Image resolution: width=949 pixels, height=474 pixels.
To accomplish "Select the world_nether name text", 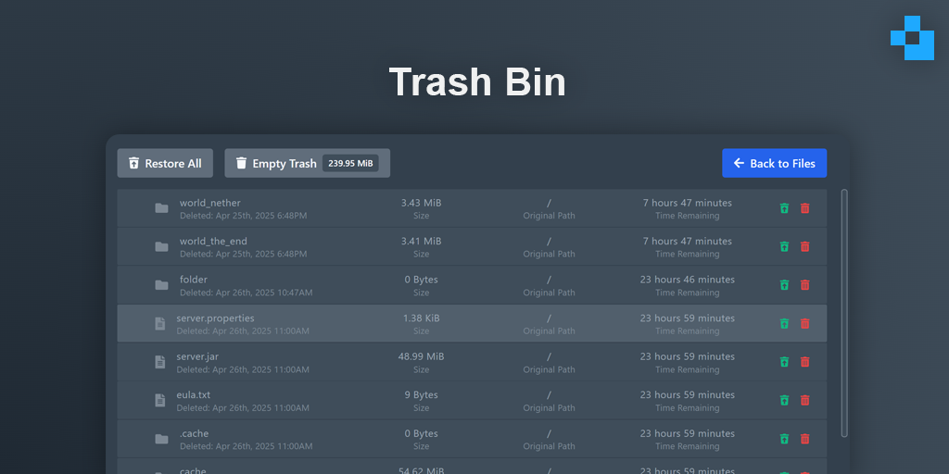I will pos(210,203).
